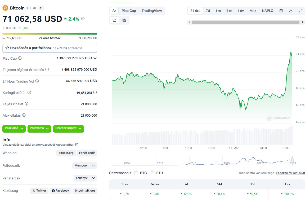Select the candlestick chart view icon
Image resolution: width=305 pixels, height=200 pixels.
pyautogui.click(x=124, y=20)
